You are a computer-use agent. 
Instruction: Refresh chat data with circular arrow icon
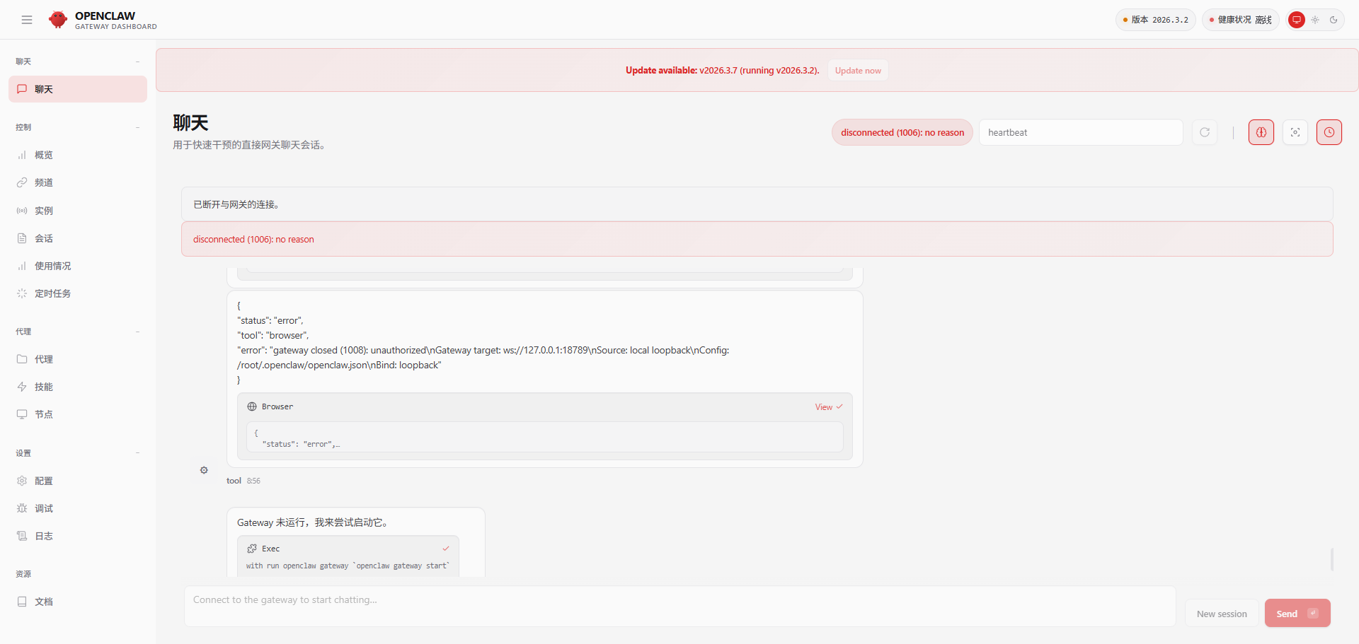pyautogui.click(x=1205, y=132)
